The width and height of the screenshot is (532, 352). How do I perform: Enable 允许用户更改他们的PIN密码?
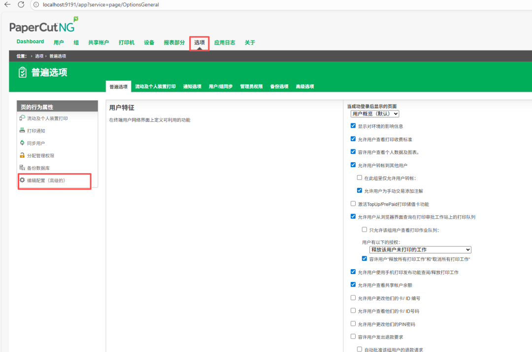[353, 324]
